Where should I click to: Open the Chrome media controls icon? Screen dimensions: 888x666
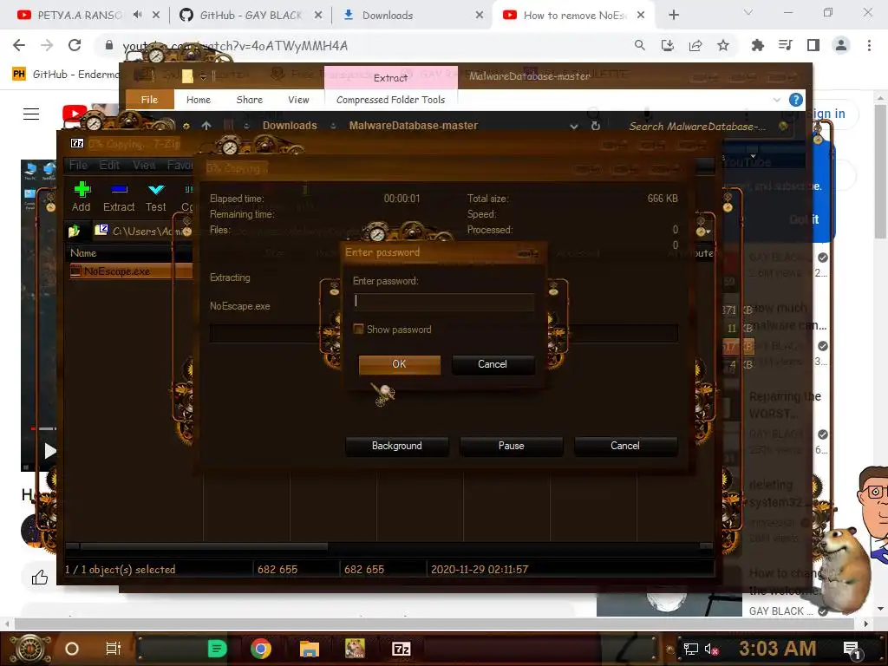pyautogui.click(x=785, y=45)
